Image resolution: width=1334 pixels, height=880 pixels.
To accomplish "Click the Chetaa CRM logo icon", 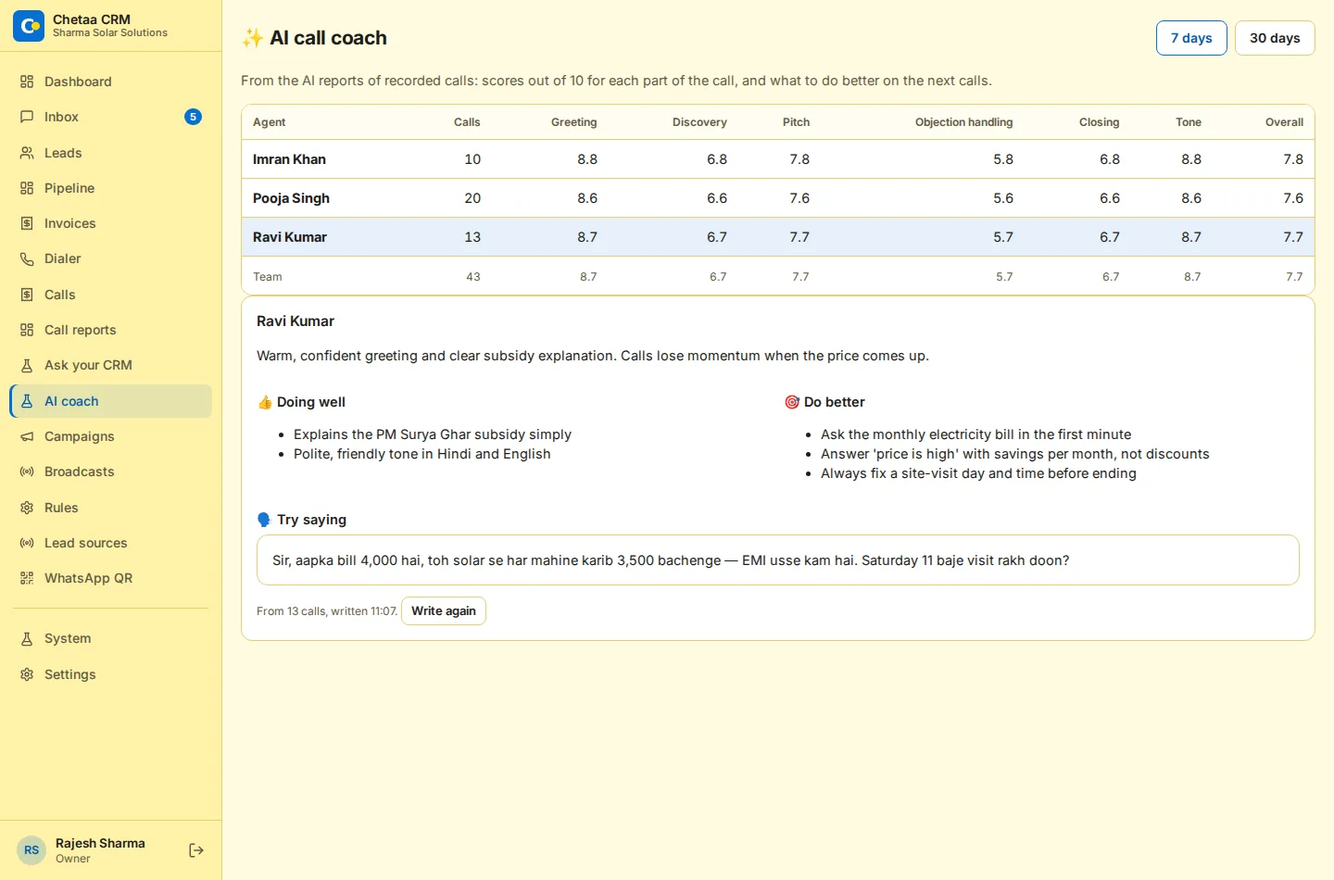I will point(29,26).
